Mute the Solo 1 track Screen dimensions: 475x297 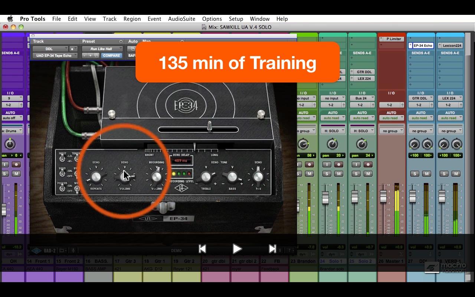pos(339,174)
